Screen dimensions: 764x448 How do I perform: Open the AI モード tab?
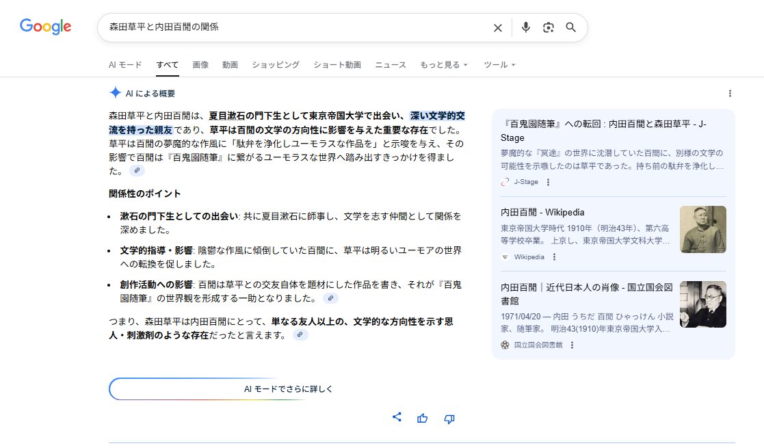[125, 65]
